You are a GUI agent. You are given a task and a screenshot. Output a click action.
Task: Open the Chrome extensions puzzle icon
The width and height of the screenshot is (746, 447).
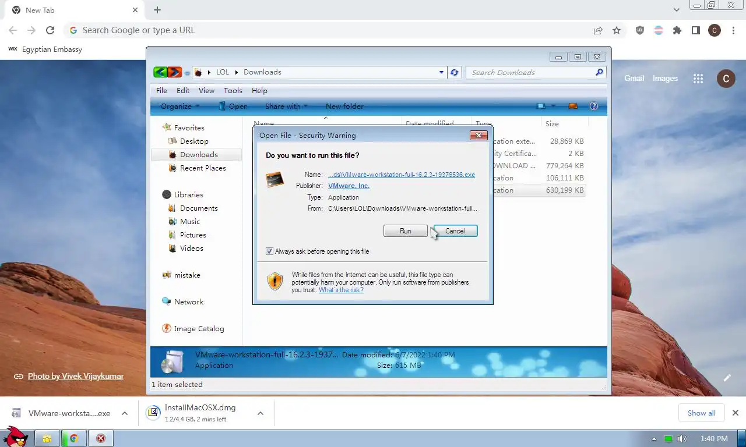pyautogui.click(x=677, y=30)
